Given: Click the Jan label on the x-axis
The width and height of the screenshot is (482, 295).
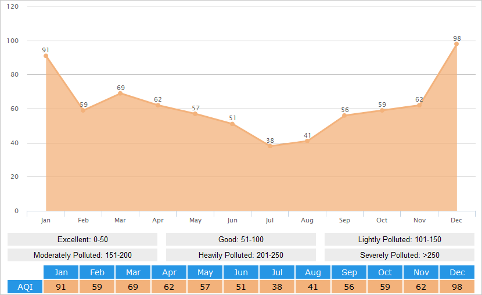Looking at the screenshot, I should [x=45, y=220].
